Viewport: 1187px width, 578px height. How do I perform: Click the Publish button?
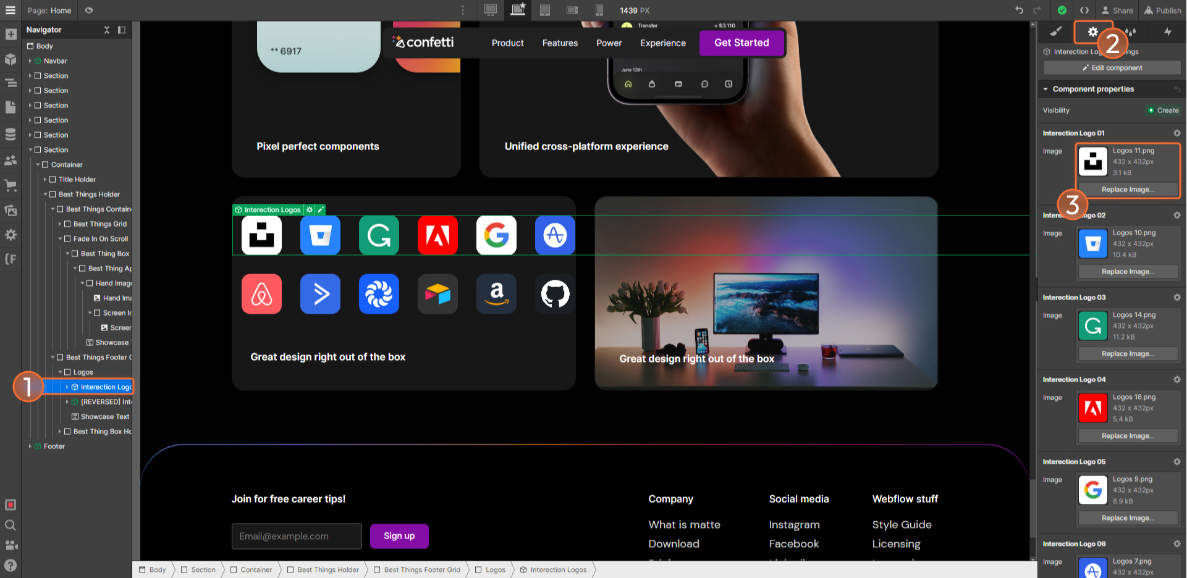point(1163,10)
